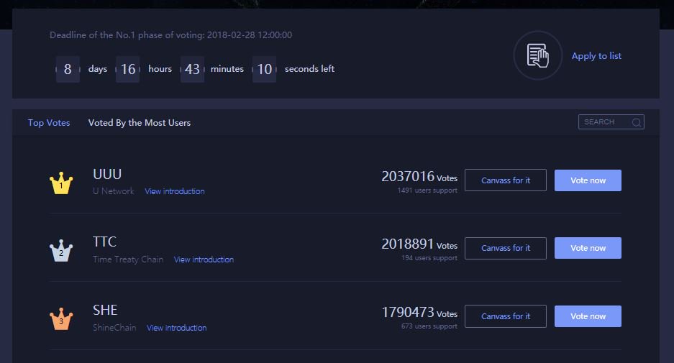Screen dimensions: 674x363
Task: Vote now for UUU
Action: tap(588, 180)
